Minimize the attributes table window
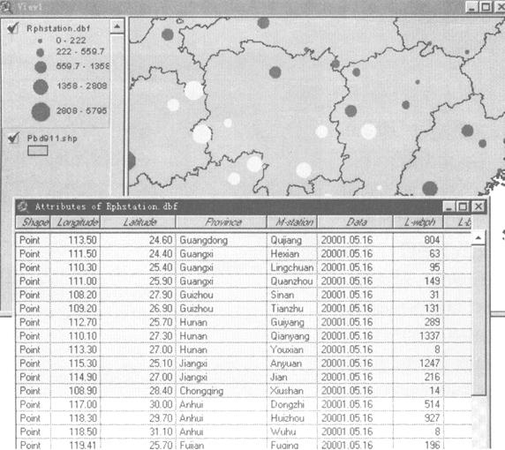Image resolution: width=505 pixels, height=450 pixels. (x=449, y=206)
